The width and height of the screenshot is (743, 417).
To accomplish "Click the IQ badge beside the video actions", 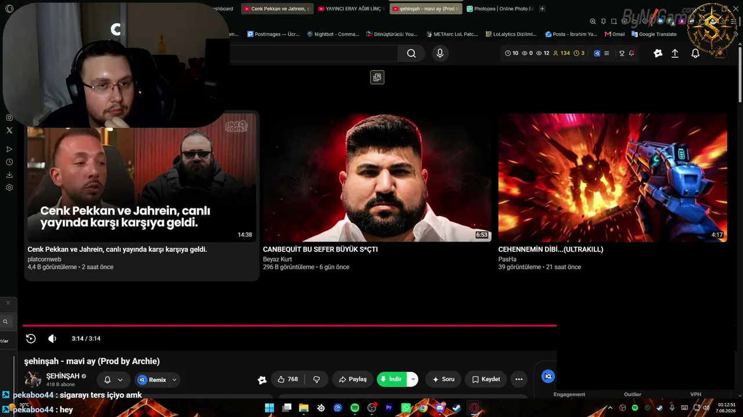I will click(548, 376).
